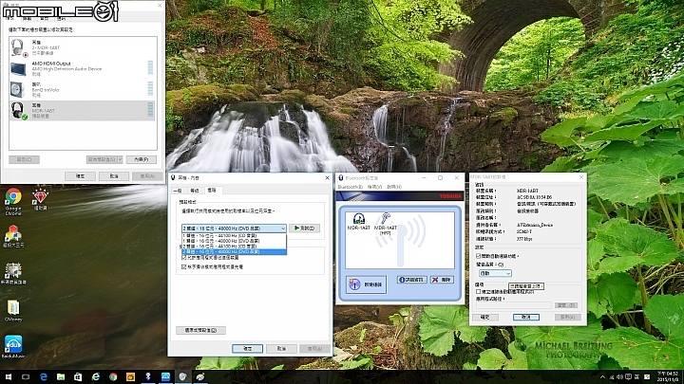Click the application path field in MDR-1ABT dialog
The image size is (684, 384).
point(513,305)
